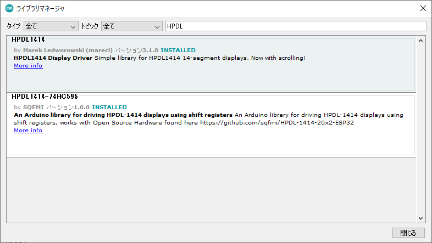Select the HPDL1414-74HC595 library title
Image resolution: width=432 pixels, height=243 pixels.
click(45, 97)
